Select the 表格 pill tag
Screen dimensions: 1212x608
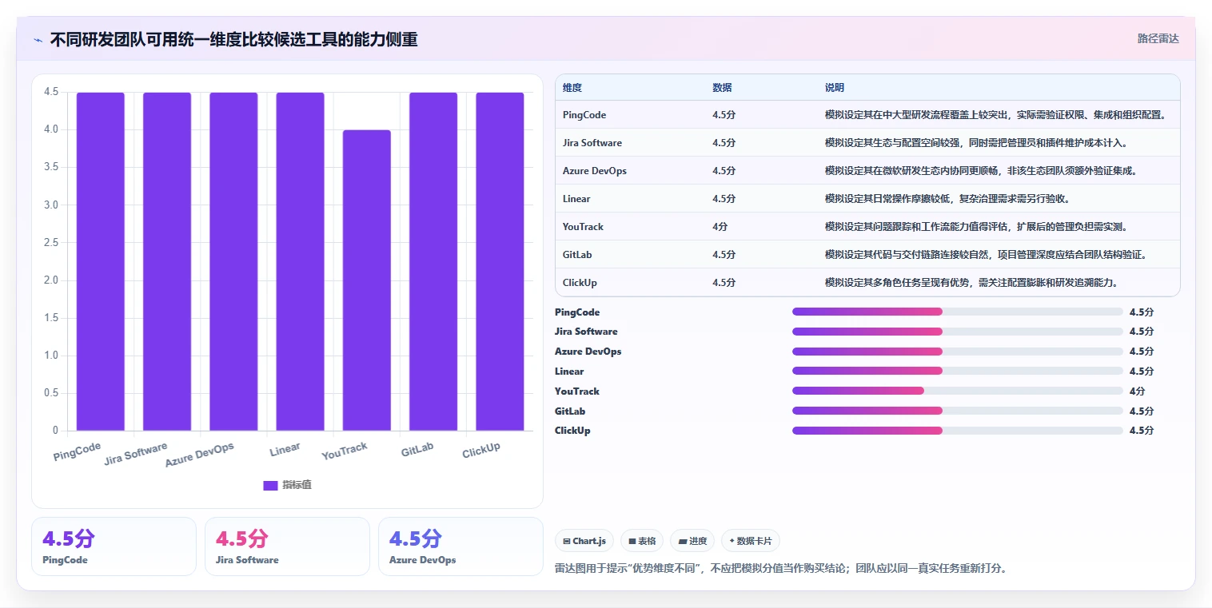(642, 541)
